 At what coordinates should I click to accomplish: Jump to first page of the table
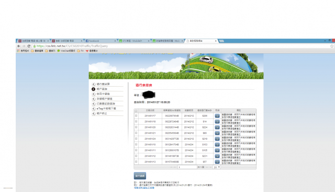[171, 167]
